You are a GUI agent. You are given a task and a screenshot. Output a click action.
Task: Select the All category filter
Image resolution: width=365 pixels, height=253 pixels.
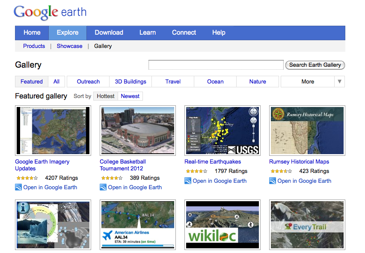click(56, 81)
